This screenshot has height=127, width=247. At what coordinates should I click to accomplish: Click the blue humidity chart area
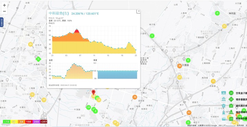tap(117, 75)
